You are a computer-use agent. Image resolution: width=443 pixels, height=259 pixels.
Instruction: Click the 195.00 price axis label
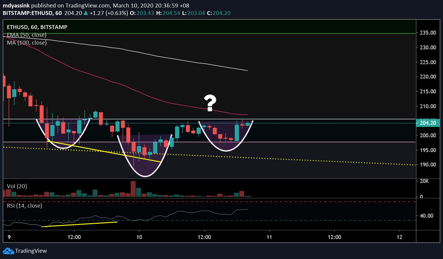[428, 150]
